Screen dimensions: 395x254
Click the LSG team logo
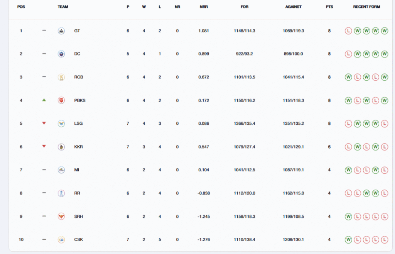click(61, 123)
